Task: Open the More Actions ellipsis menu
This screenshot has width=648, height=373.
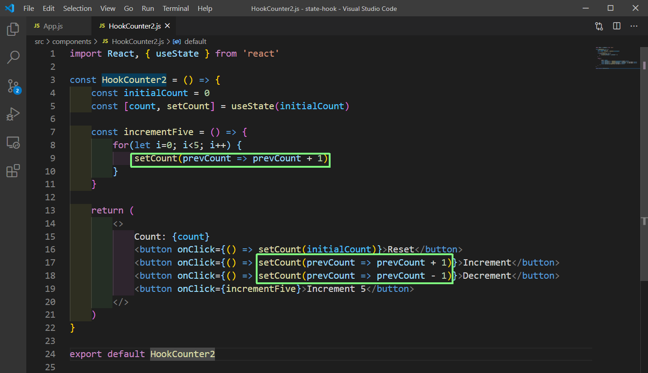Action: pos(634,26)
